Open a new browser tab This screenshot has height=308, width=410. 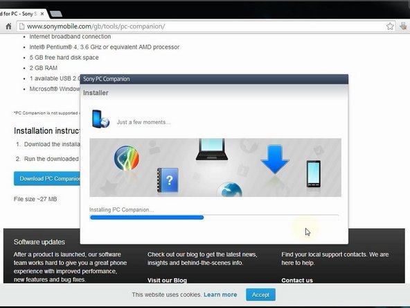click(x=55, y=14)
